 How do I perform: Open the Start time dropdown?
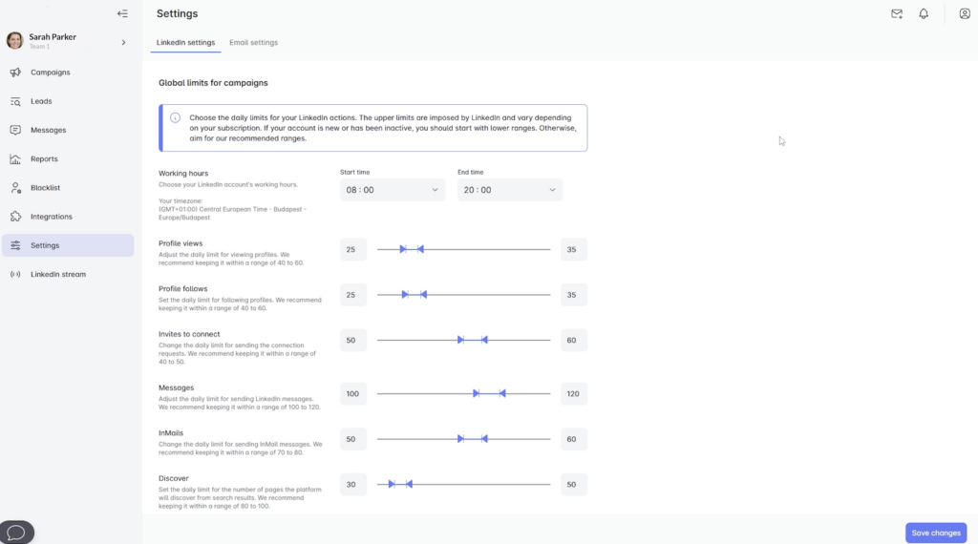coord(393,190)
